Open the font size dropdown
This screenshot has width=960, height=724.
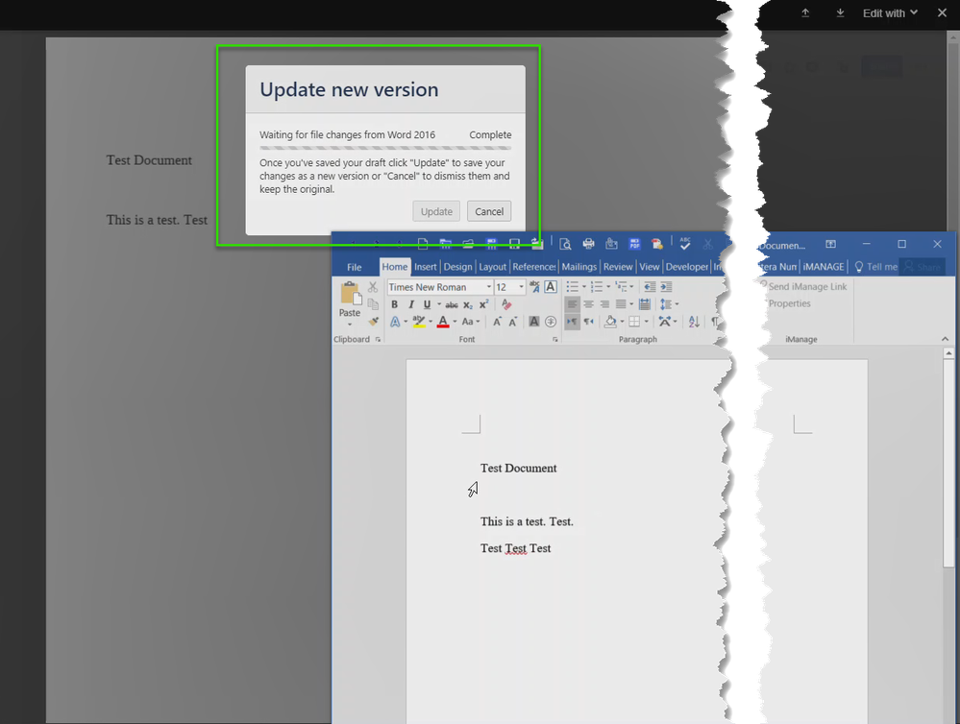tap(521, 285)
